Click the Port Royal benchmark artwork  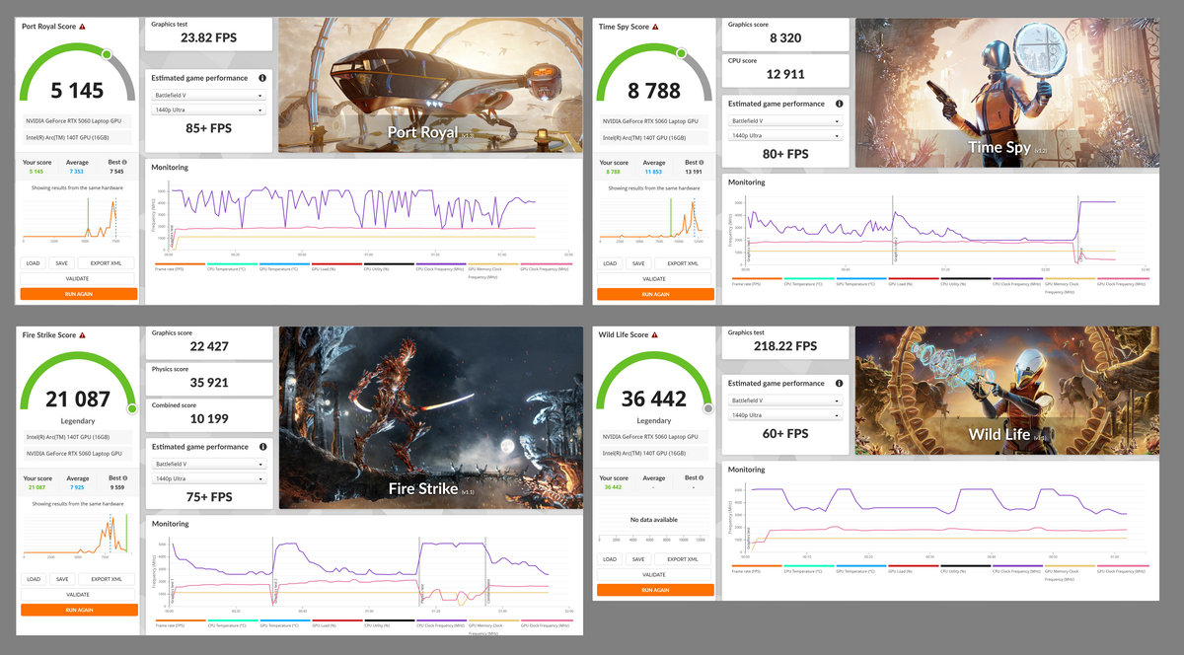coord(430,86)
